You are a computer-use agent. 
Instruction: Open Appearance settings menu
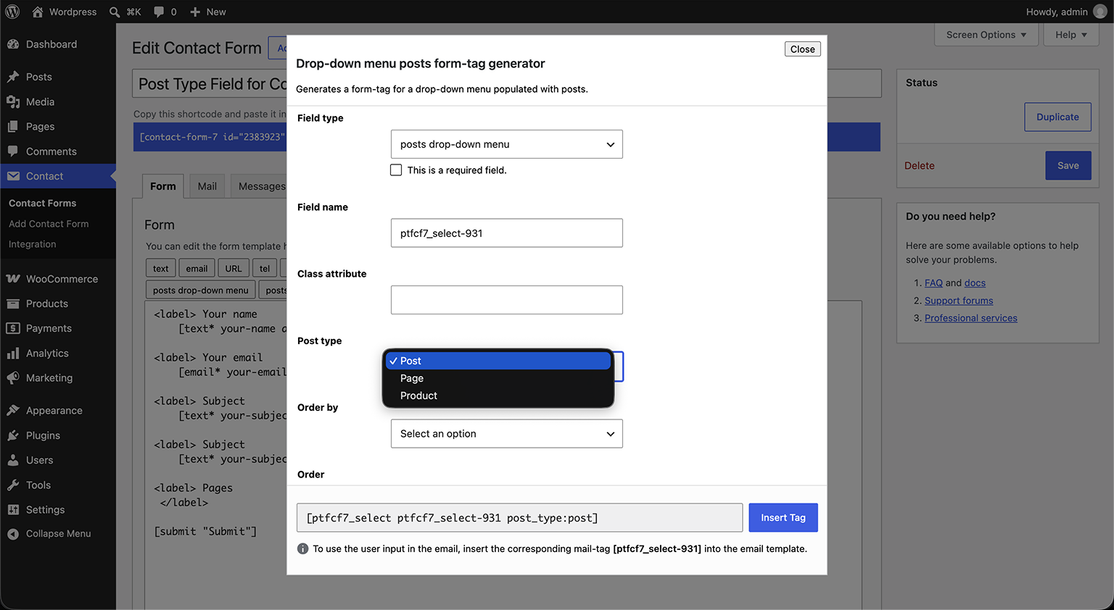coord(58,411)
